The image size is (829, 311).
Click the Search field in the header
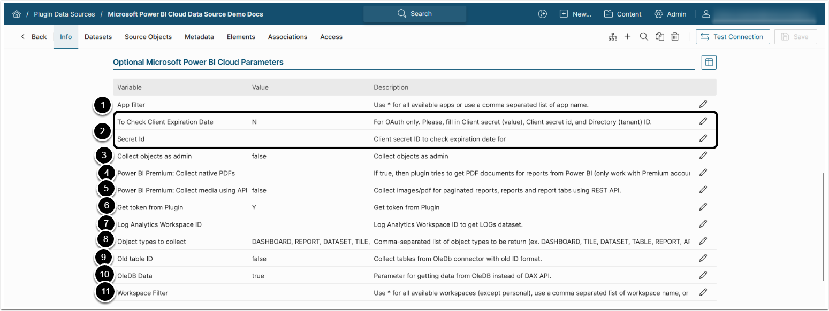(415, 14)
